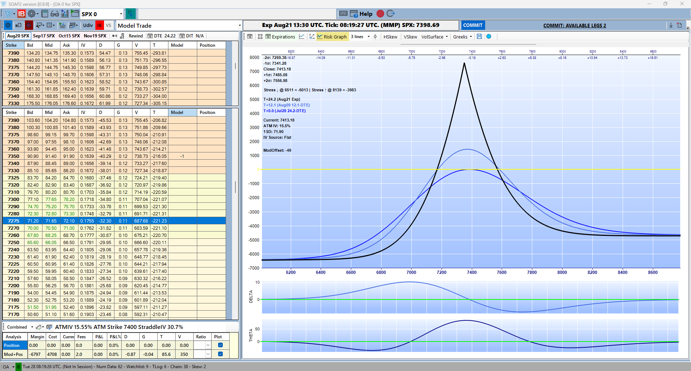Viewport: 691px width, 371px height.
Task: Toggle the green IB status indicator in status bar
Action: [x=18, y=367]
